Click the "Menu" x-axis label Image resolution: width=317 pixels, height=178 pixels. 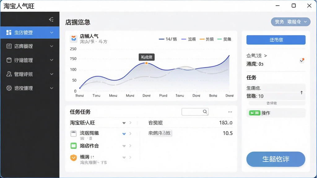pyautogui.click(x=113, y=95)
